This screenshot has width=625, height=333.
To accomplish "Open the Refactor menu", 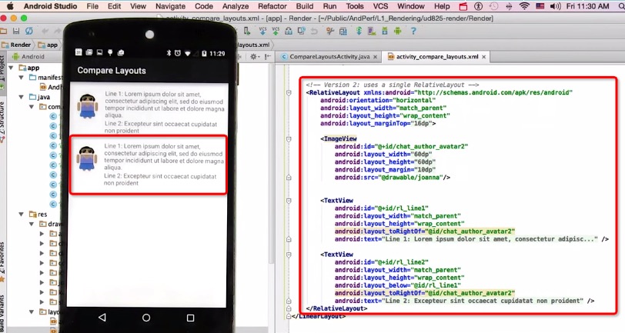I will pos(272,6).
